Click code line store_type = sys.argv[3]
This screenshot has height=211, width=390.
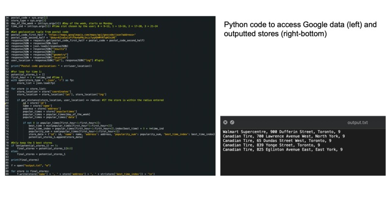click(x=29, y=20)
